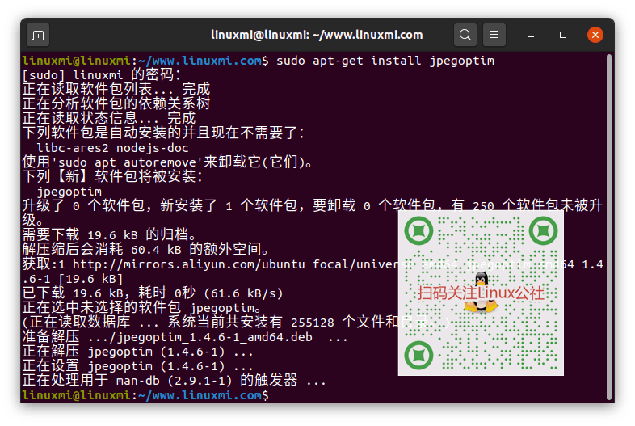Screen dimensions: 635x426
Task: Click the '已下载 19.6 kB' line
Action: pyautogui.click(x=153, y=293)
